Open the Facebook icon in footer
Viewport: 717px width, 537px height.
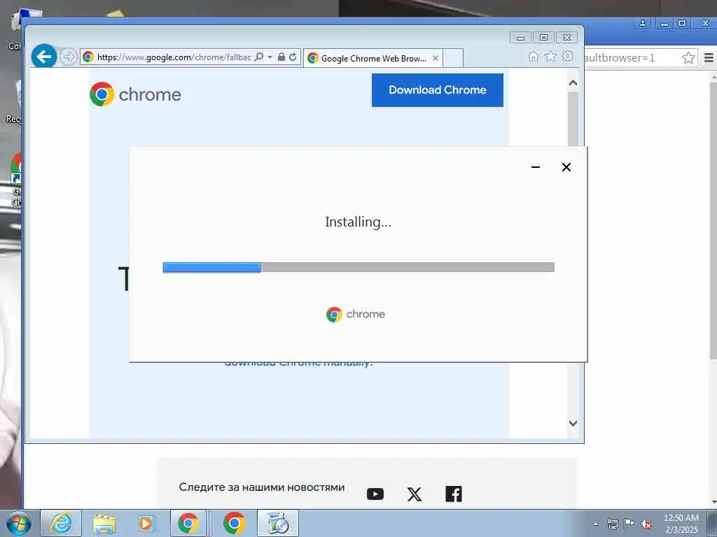pyautogui.click(x=454, y=494)
